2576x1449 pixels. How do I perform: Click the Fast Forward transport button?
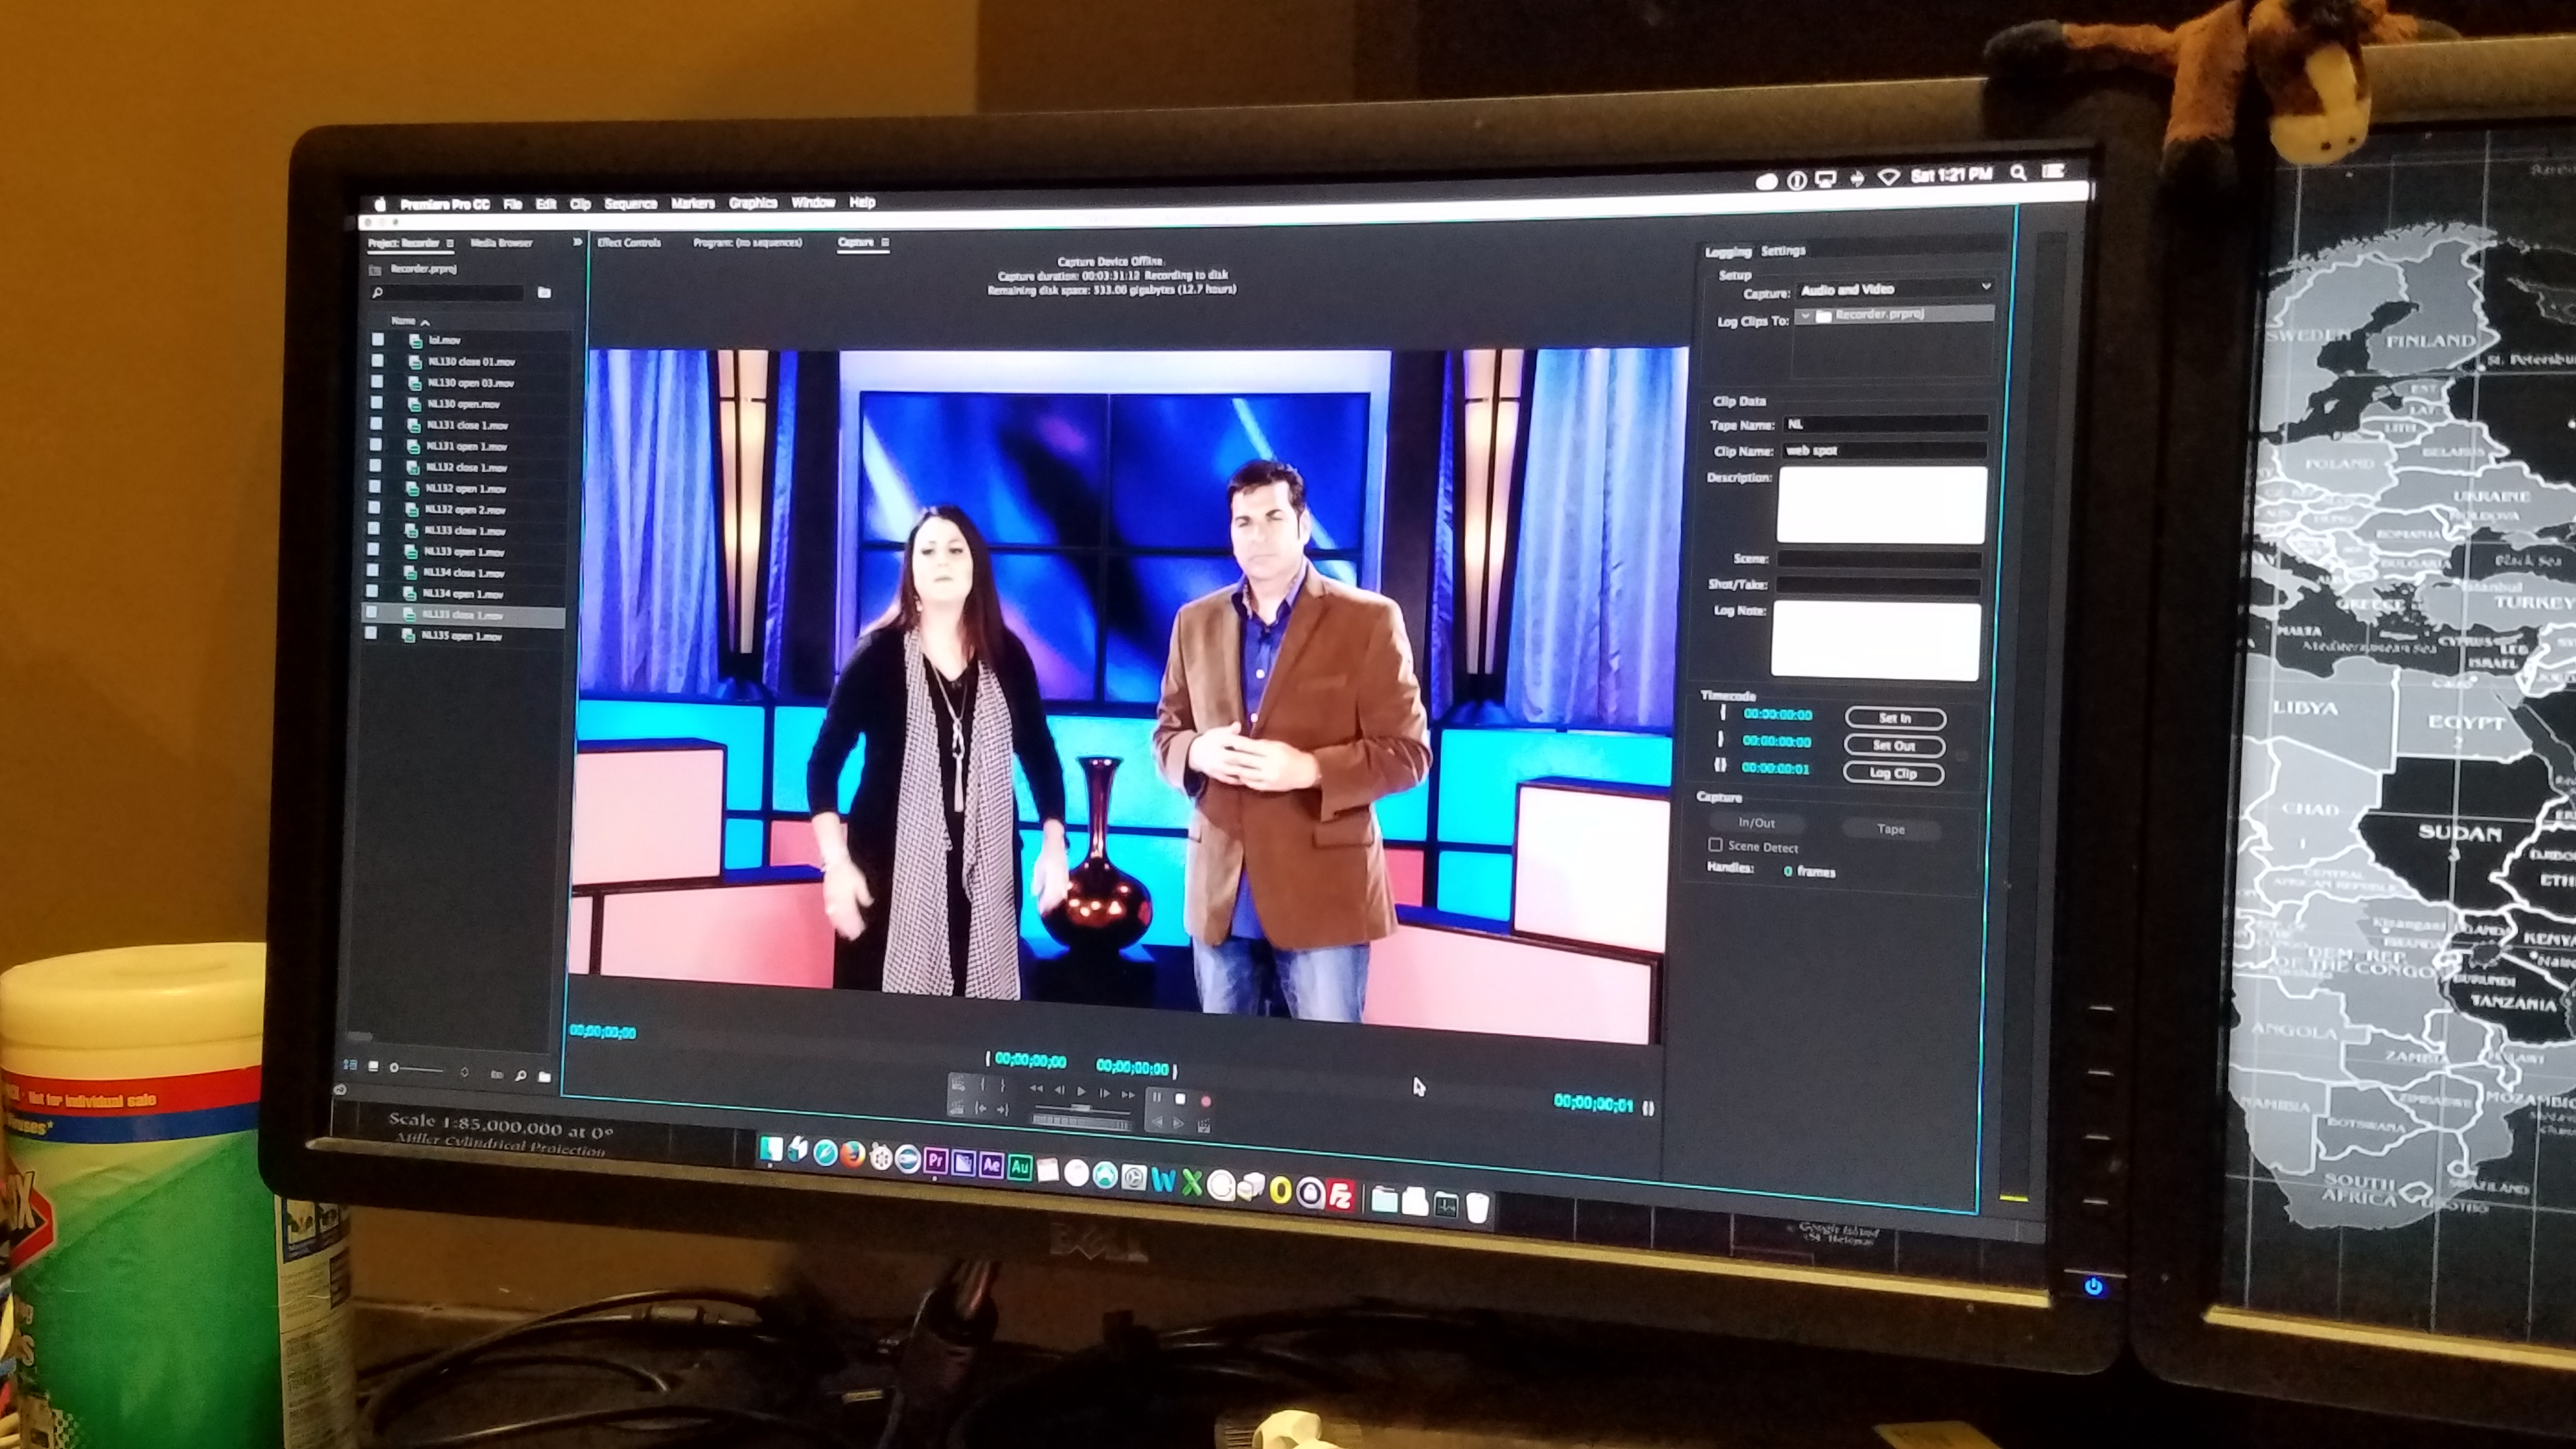[x=1128, y=1095]
